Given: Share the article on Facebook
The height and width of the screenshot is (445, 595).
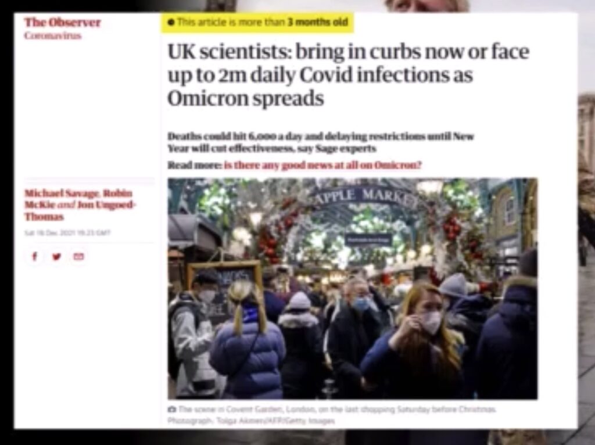Looking at the screenshot, I should pos(34,257).
